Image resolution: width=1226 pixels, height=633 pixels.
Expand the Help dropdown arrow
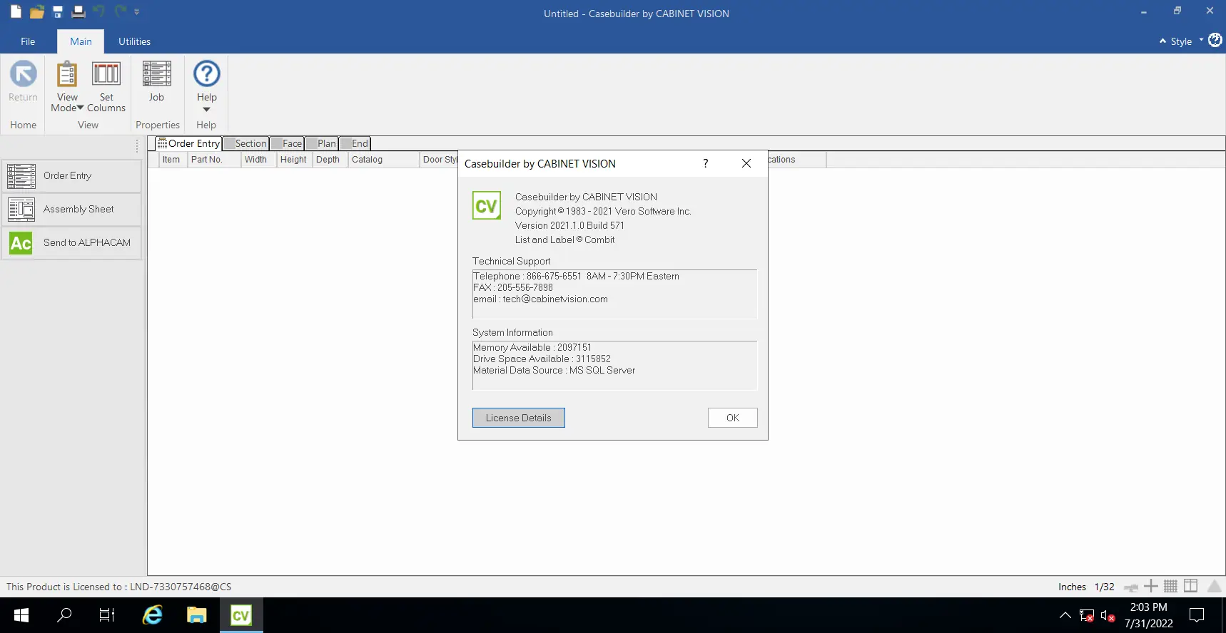tap(207, 109)
